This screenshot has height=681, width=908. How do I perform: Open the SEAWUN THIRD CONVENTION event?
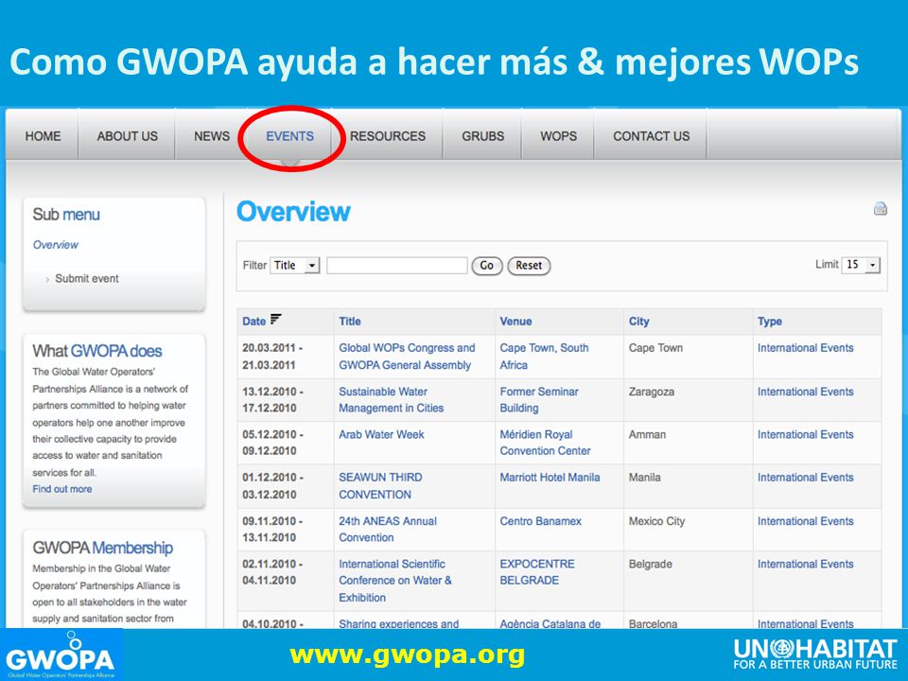(380, 486)
